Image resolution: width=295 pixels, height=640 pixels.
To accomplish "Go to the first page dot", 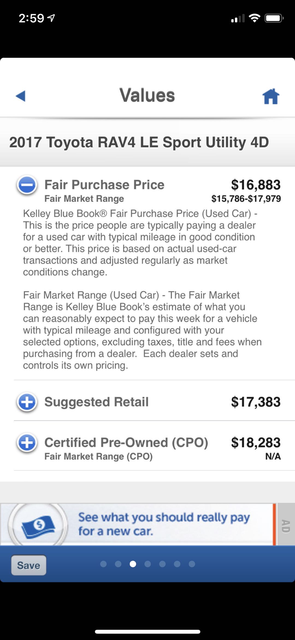I will [103, 564].
